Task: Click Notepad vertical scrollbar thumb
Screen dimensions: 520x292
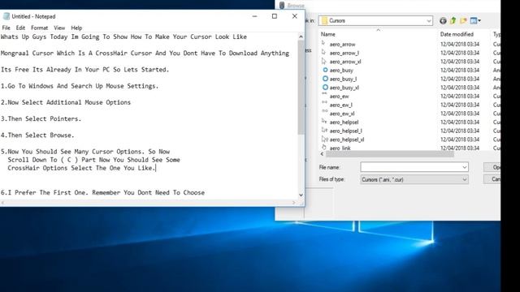Action: point(301,88)
